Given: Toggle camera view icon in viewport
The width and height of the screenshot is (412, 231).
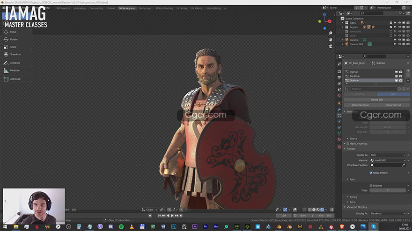Looking at the screenshot, I should 331,46.
